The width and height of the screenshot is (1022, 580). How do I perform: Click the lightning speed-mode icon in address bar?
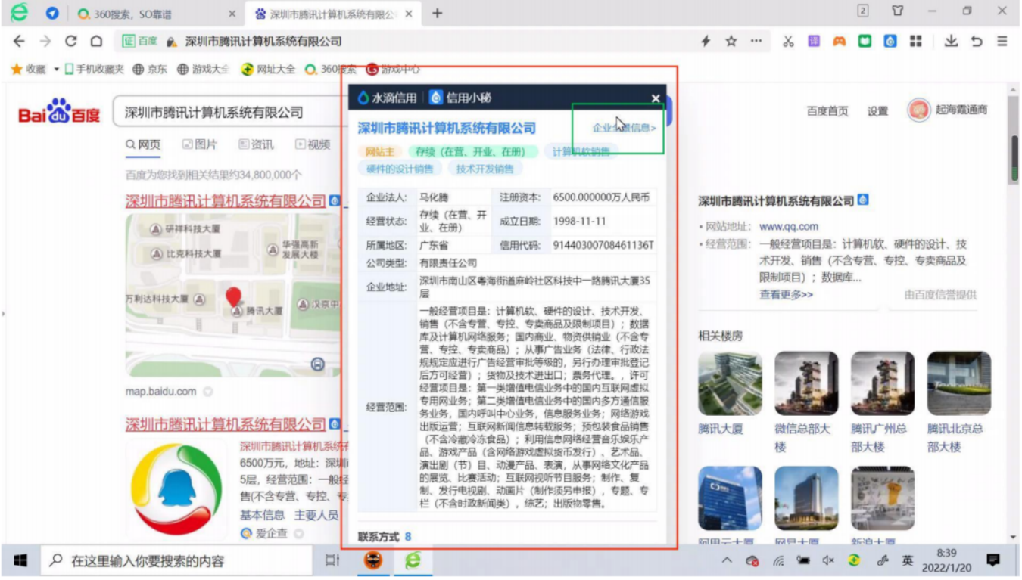[x=706, y=42]
